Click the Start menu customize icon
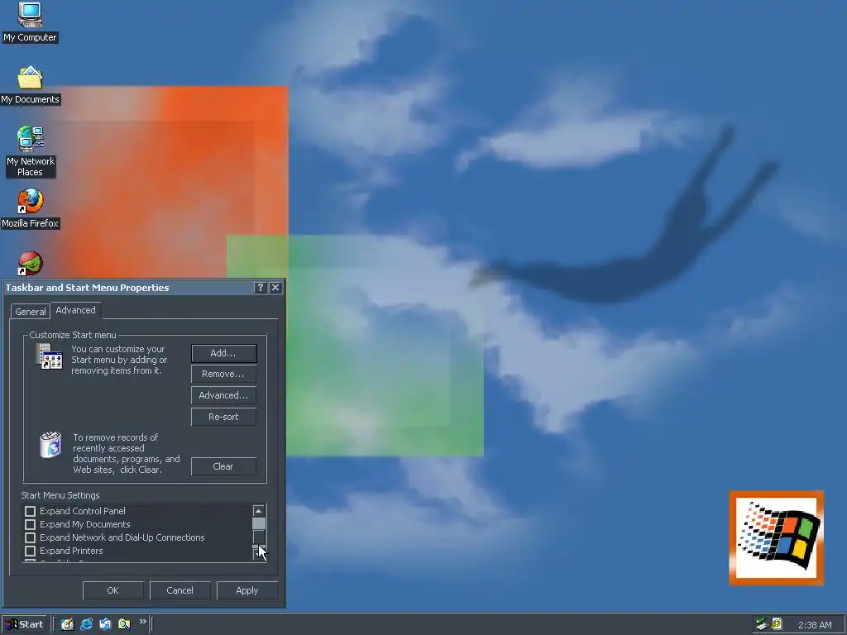Image resolution: width=847 pixels, height=635 pixels. (50, 357)
